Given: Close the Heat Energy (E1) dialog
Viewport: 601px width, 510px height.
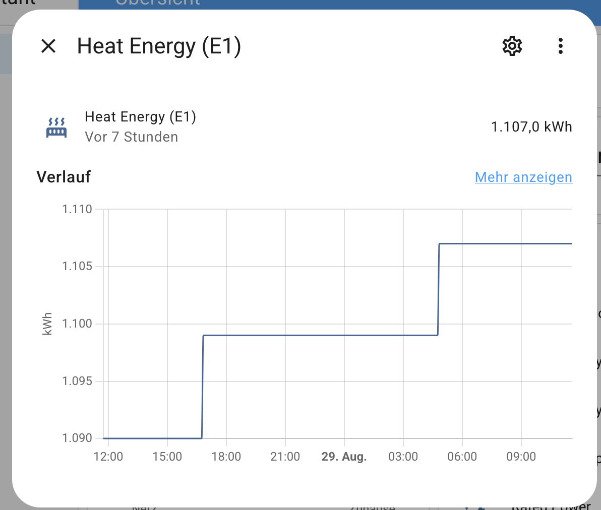Looking at the screenshot, I should (48, 46).
